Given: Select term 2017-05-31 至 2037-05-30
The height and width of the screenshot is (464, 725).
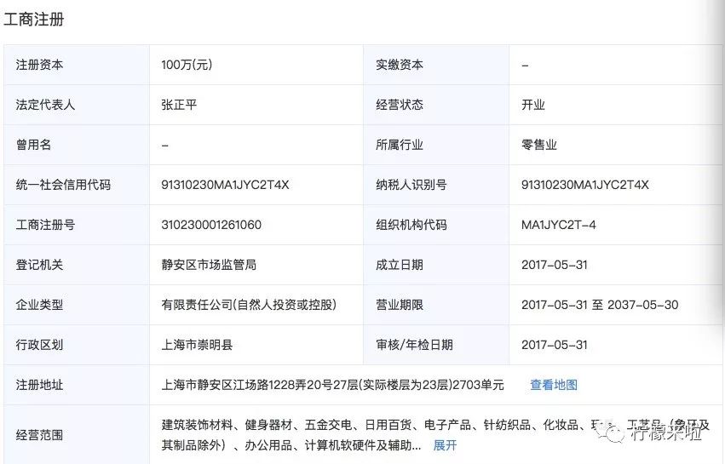Looking at the screenshot, I should click(600, 305).
